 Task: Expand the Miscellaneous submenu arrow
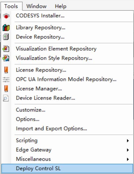click(128, 159)
